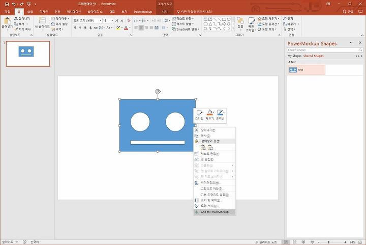This screenshot has height=245, width=366.
Task: Click the Redo arrow in the title bar
Action: (x=22, y=4)
